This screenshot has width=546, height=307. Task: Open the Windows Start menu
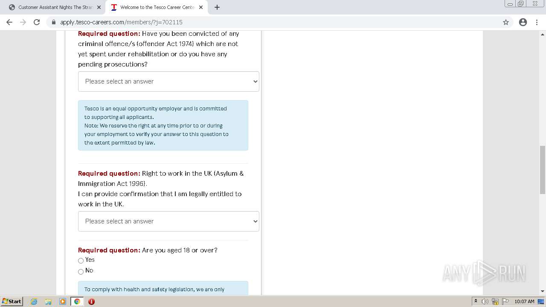pos(12,301)
